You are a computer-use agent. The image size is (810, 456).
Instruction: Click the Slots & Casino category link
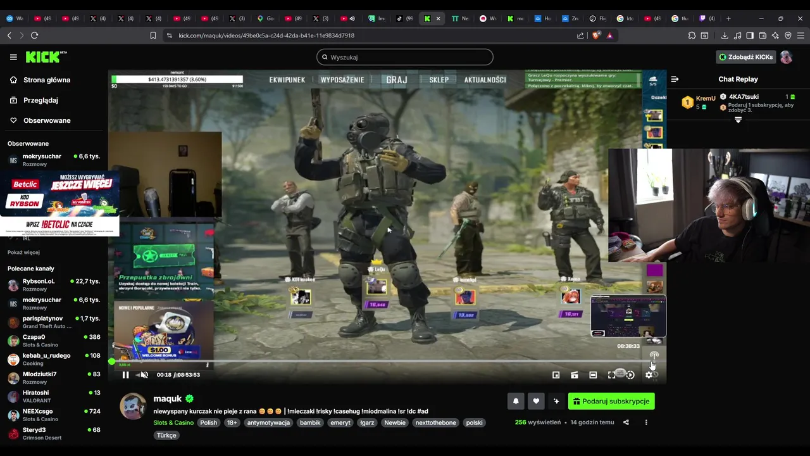[x=173, y=422]
